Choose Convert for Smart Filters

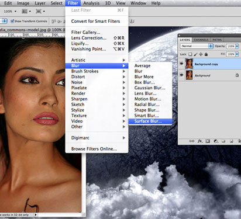click(97, 21)
